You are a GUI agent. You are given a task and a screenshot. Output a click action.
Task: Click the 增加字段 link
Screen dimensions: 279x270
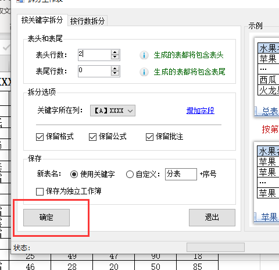[x=201, y=111]
